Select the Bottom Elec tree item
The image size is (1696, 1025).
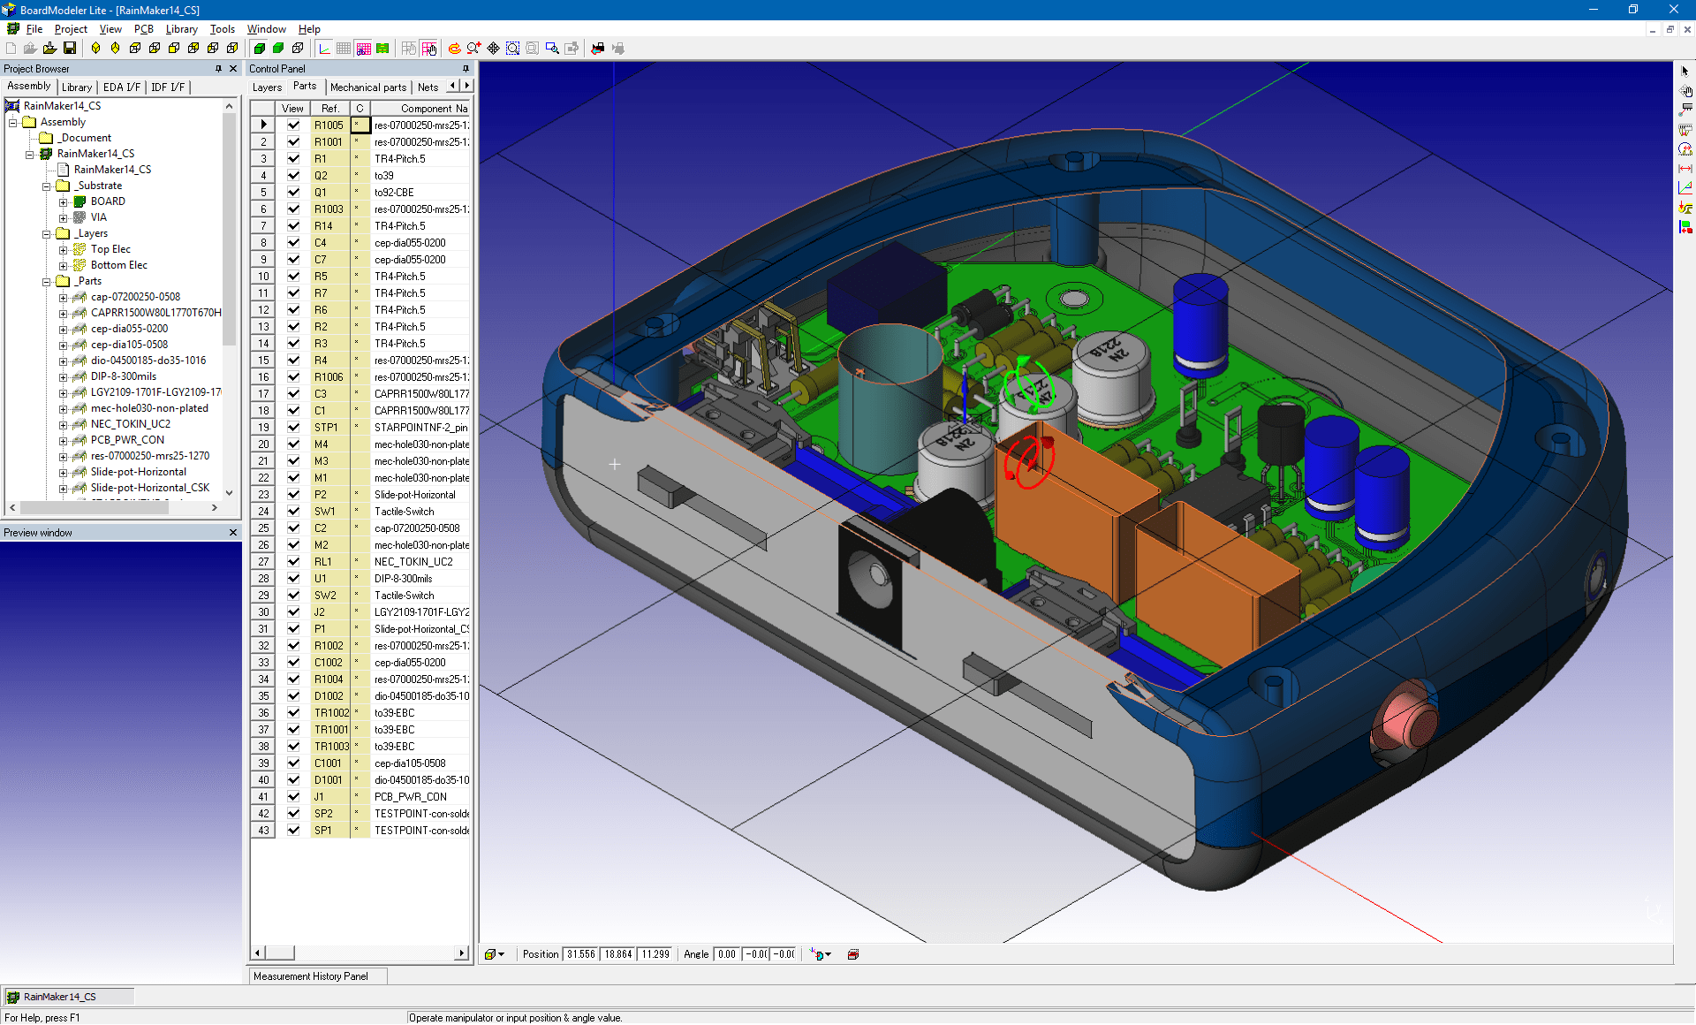[x=118, y=265]
